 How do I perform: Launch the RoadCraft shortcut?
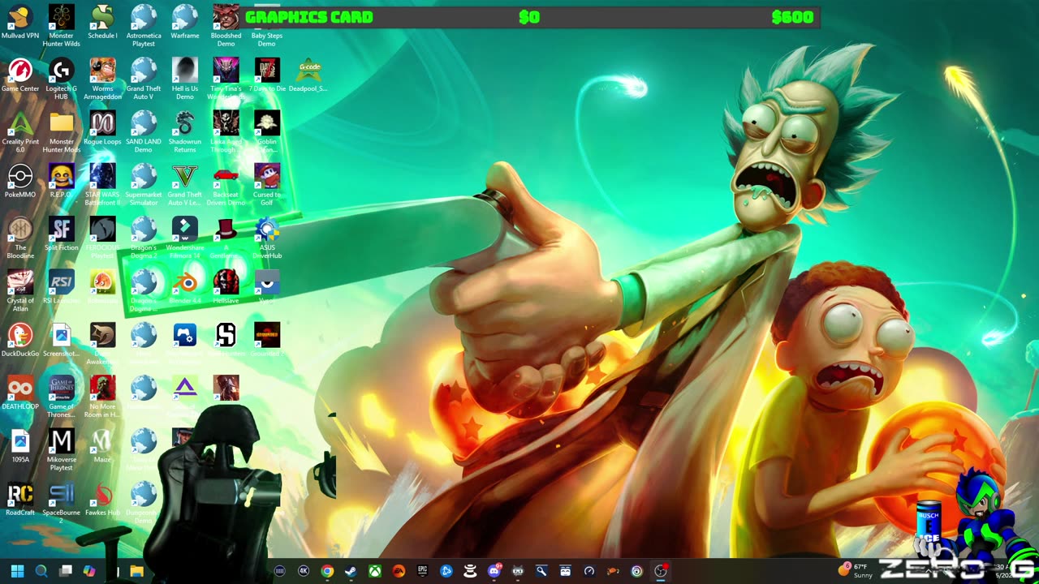click(20, 499)
